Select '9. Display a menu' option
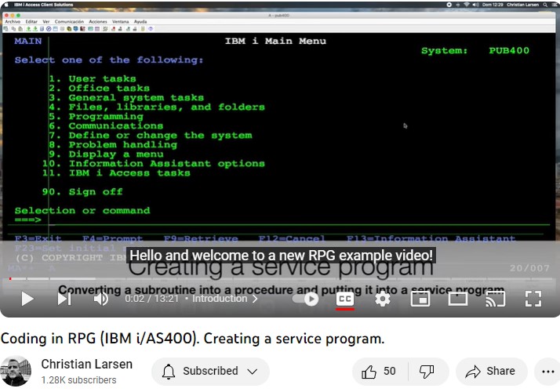Viewport: 560px width, 392px height. (106, 154)
